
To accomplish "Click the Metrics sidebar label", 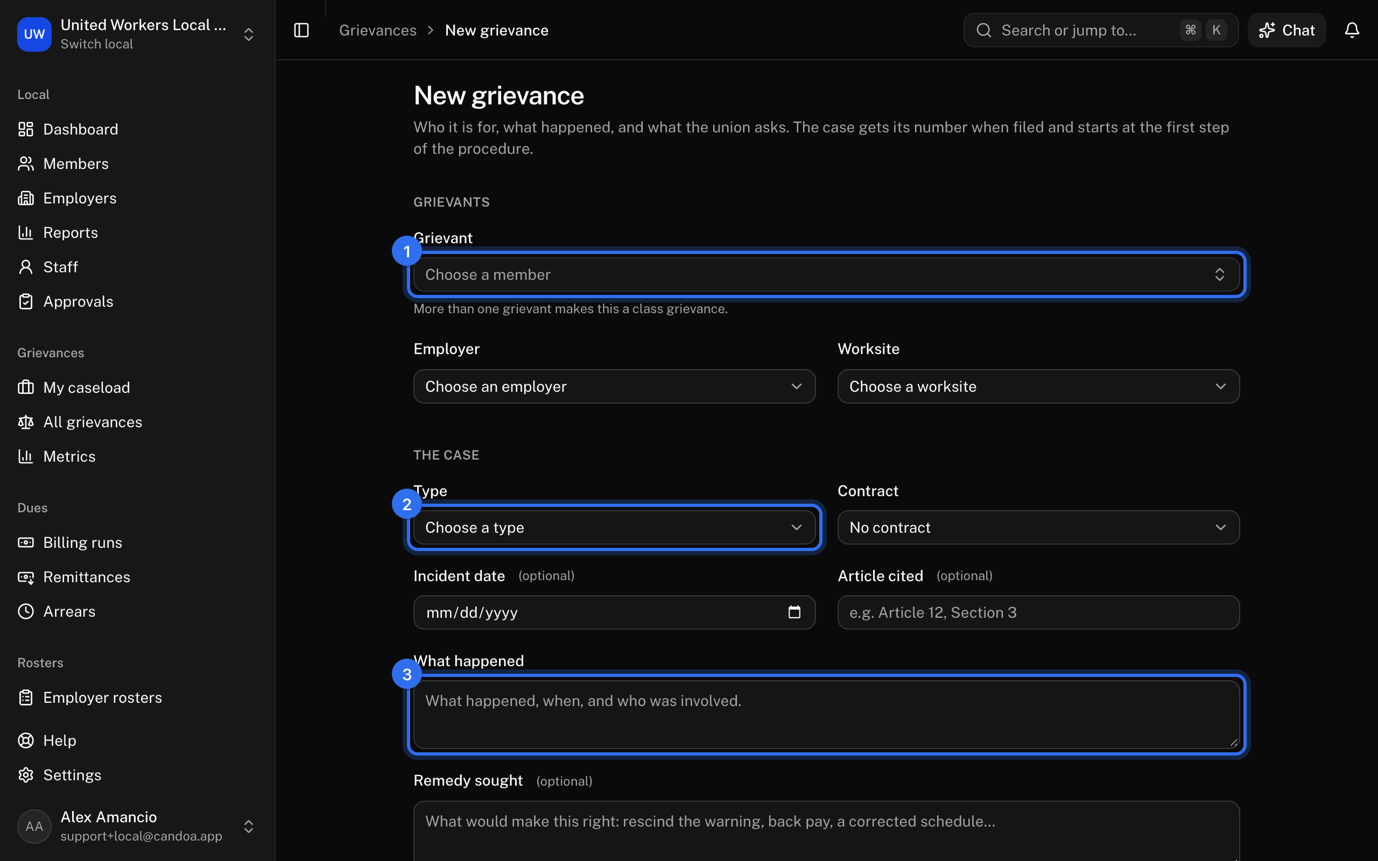I will tap(69, 456).
